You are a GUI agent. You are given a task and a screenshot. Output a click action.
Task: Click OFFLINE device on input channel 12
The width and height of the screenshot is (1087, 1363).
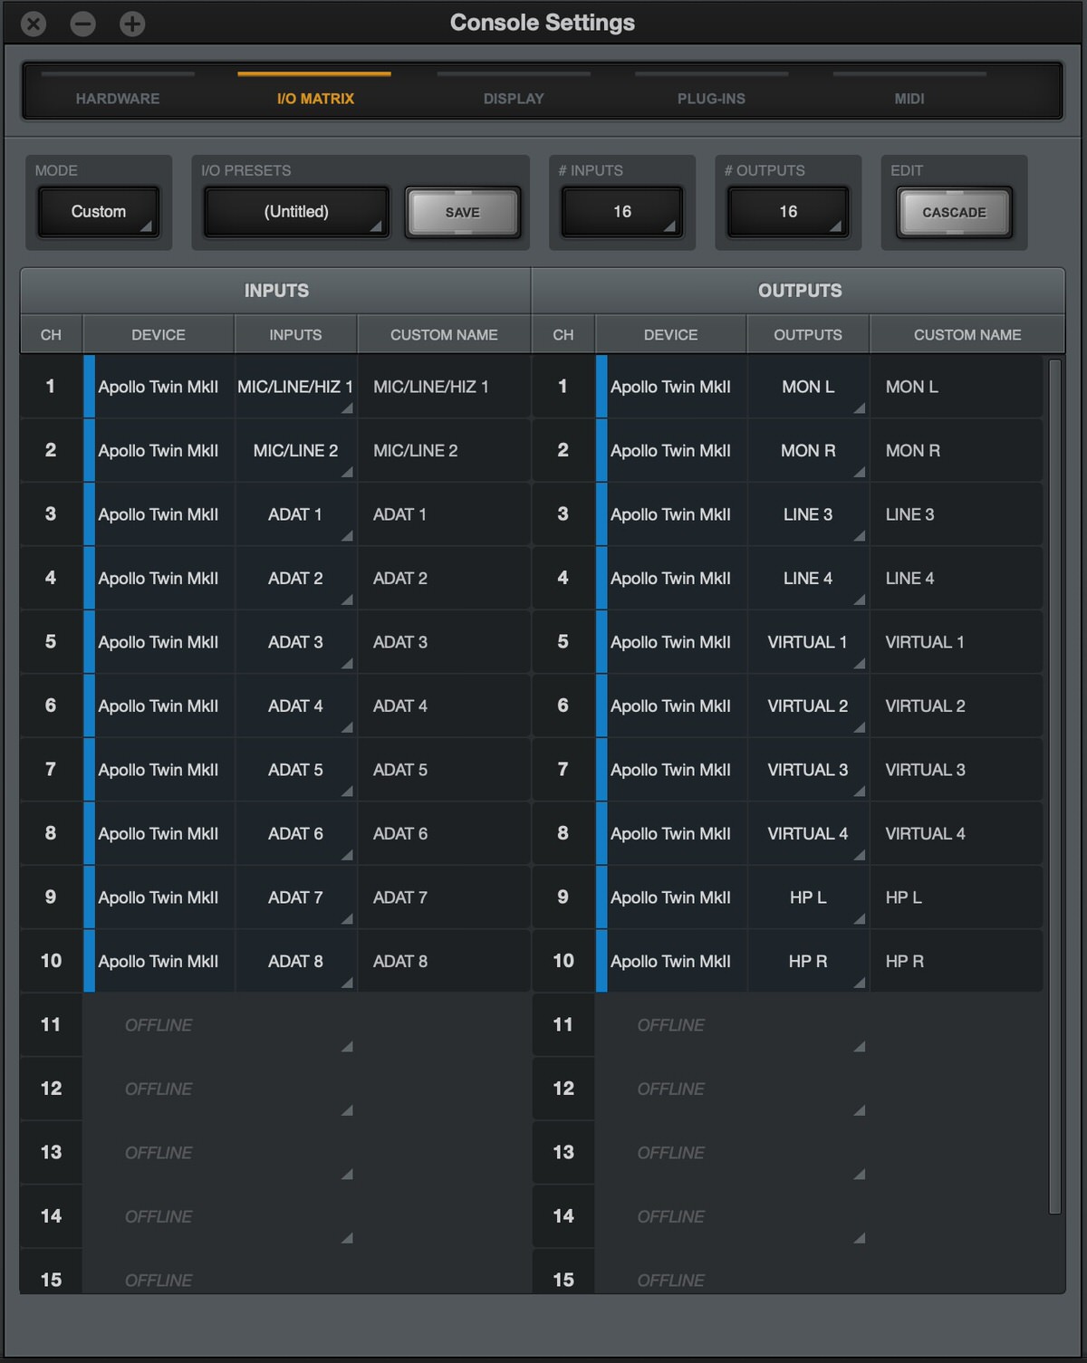tap(159, 1089)
